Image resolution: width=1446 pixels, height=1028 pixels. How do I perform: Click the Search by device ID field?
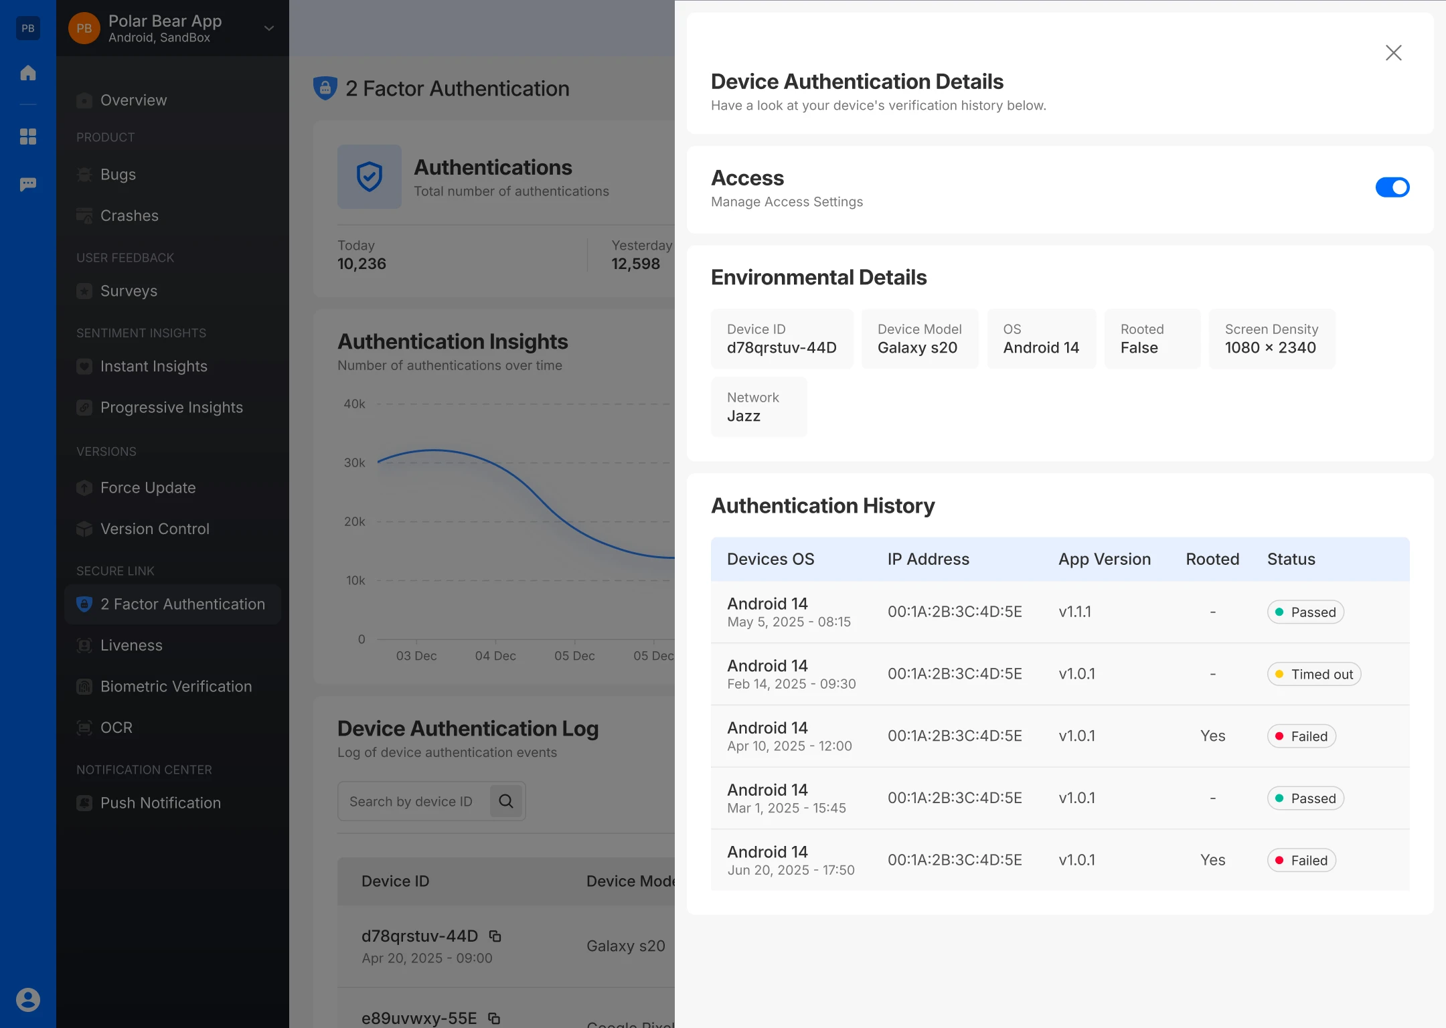[x=412, y=801]
